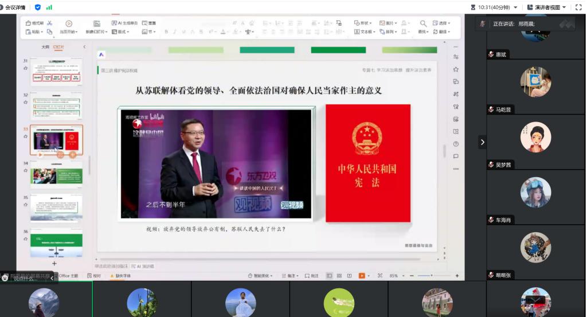This screenshot has width=587, height=317.
Task: Open the 查找 search tool
Action: coord(423,27)
